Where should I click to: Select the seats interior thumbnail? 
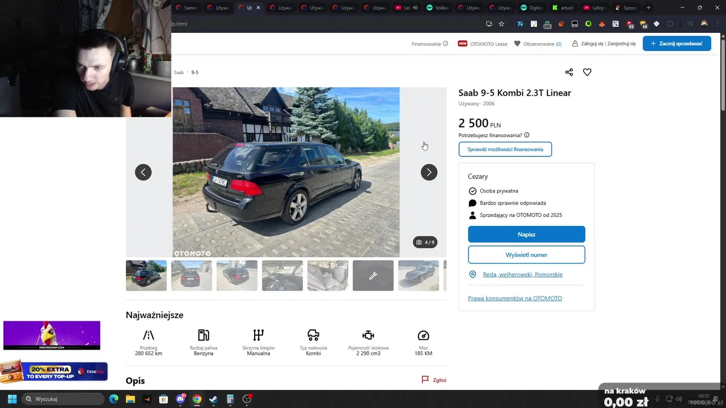point(328,275)
